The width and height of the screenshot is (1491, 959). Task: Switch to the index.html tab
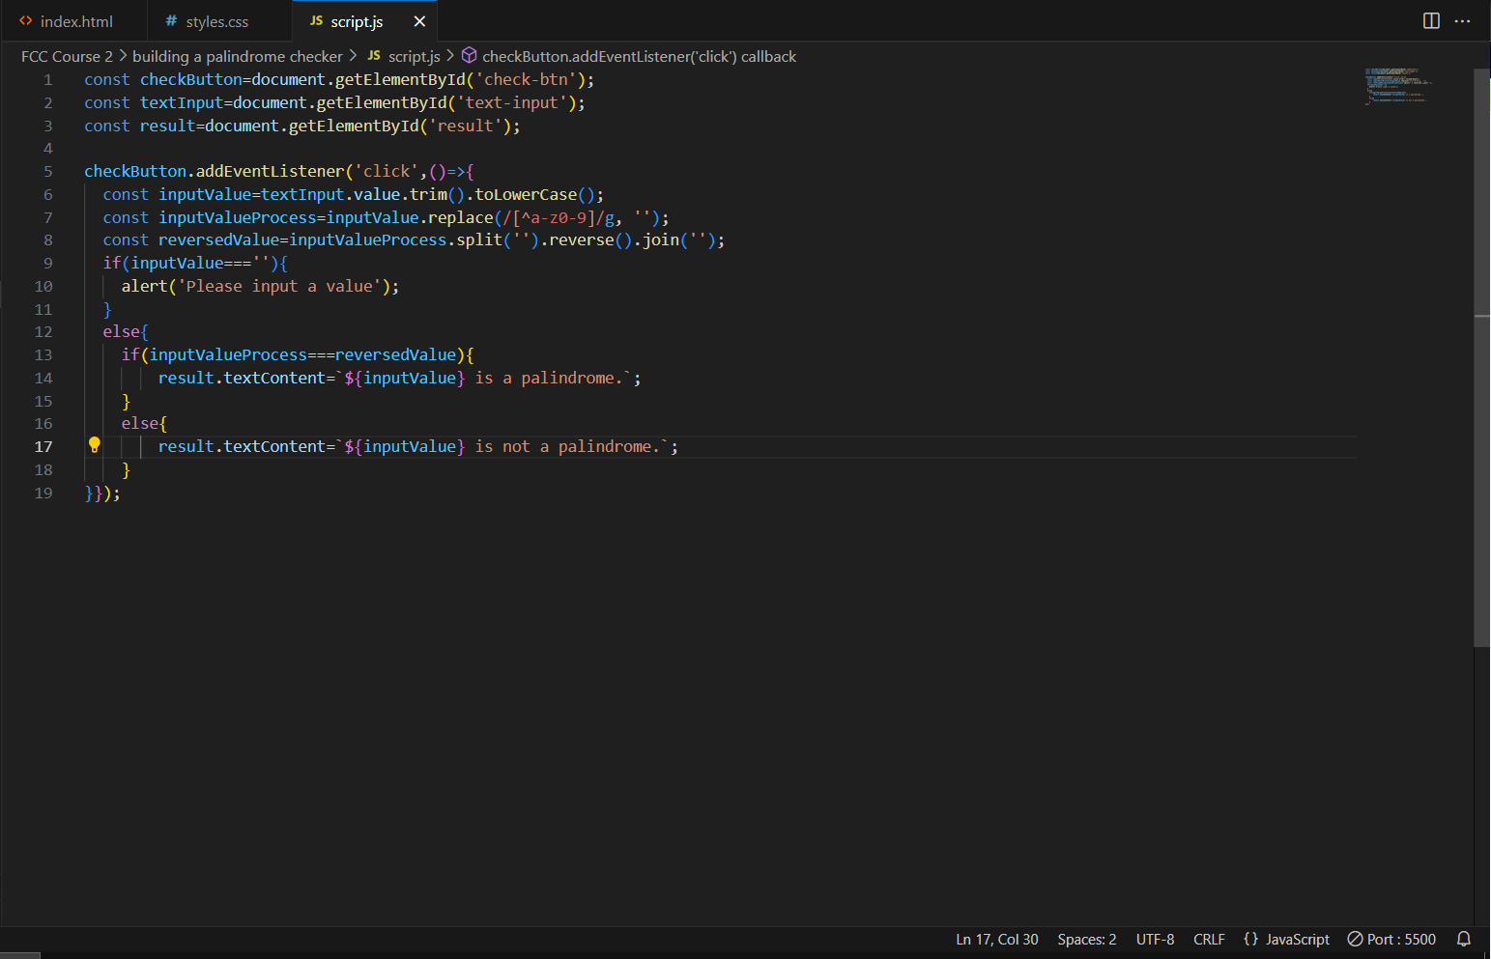[75, 21]
